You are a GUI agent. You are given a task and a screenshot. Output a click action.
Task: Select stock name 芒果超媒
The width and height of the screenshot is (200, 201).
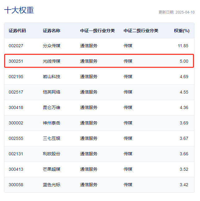(x=51, y=169)
